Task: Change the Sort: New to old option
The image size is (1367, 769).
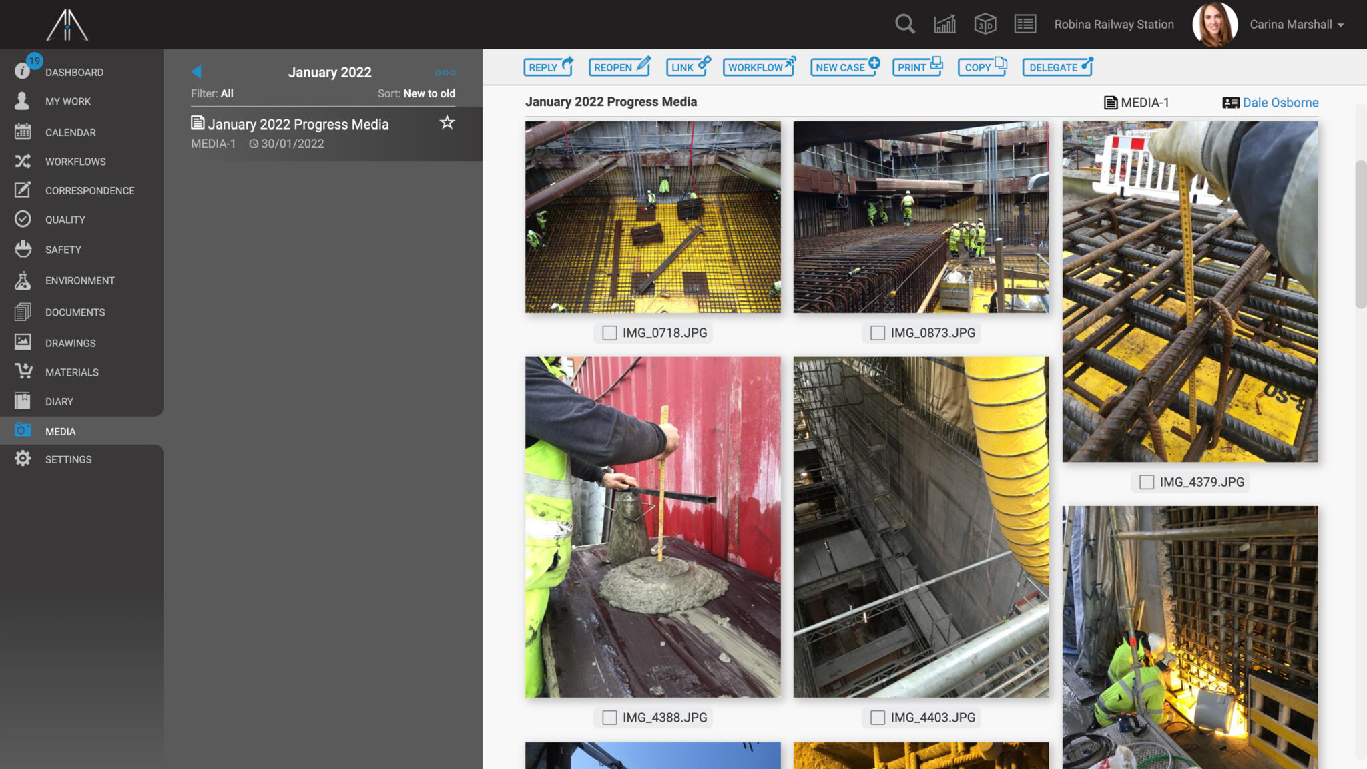Action: click(417, 93)
